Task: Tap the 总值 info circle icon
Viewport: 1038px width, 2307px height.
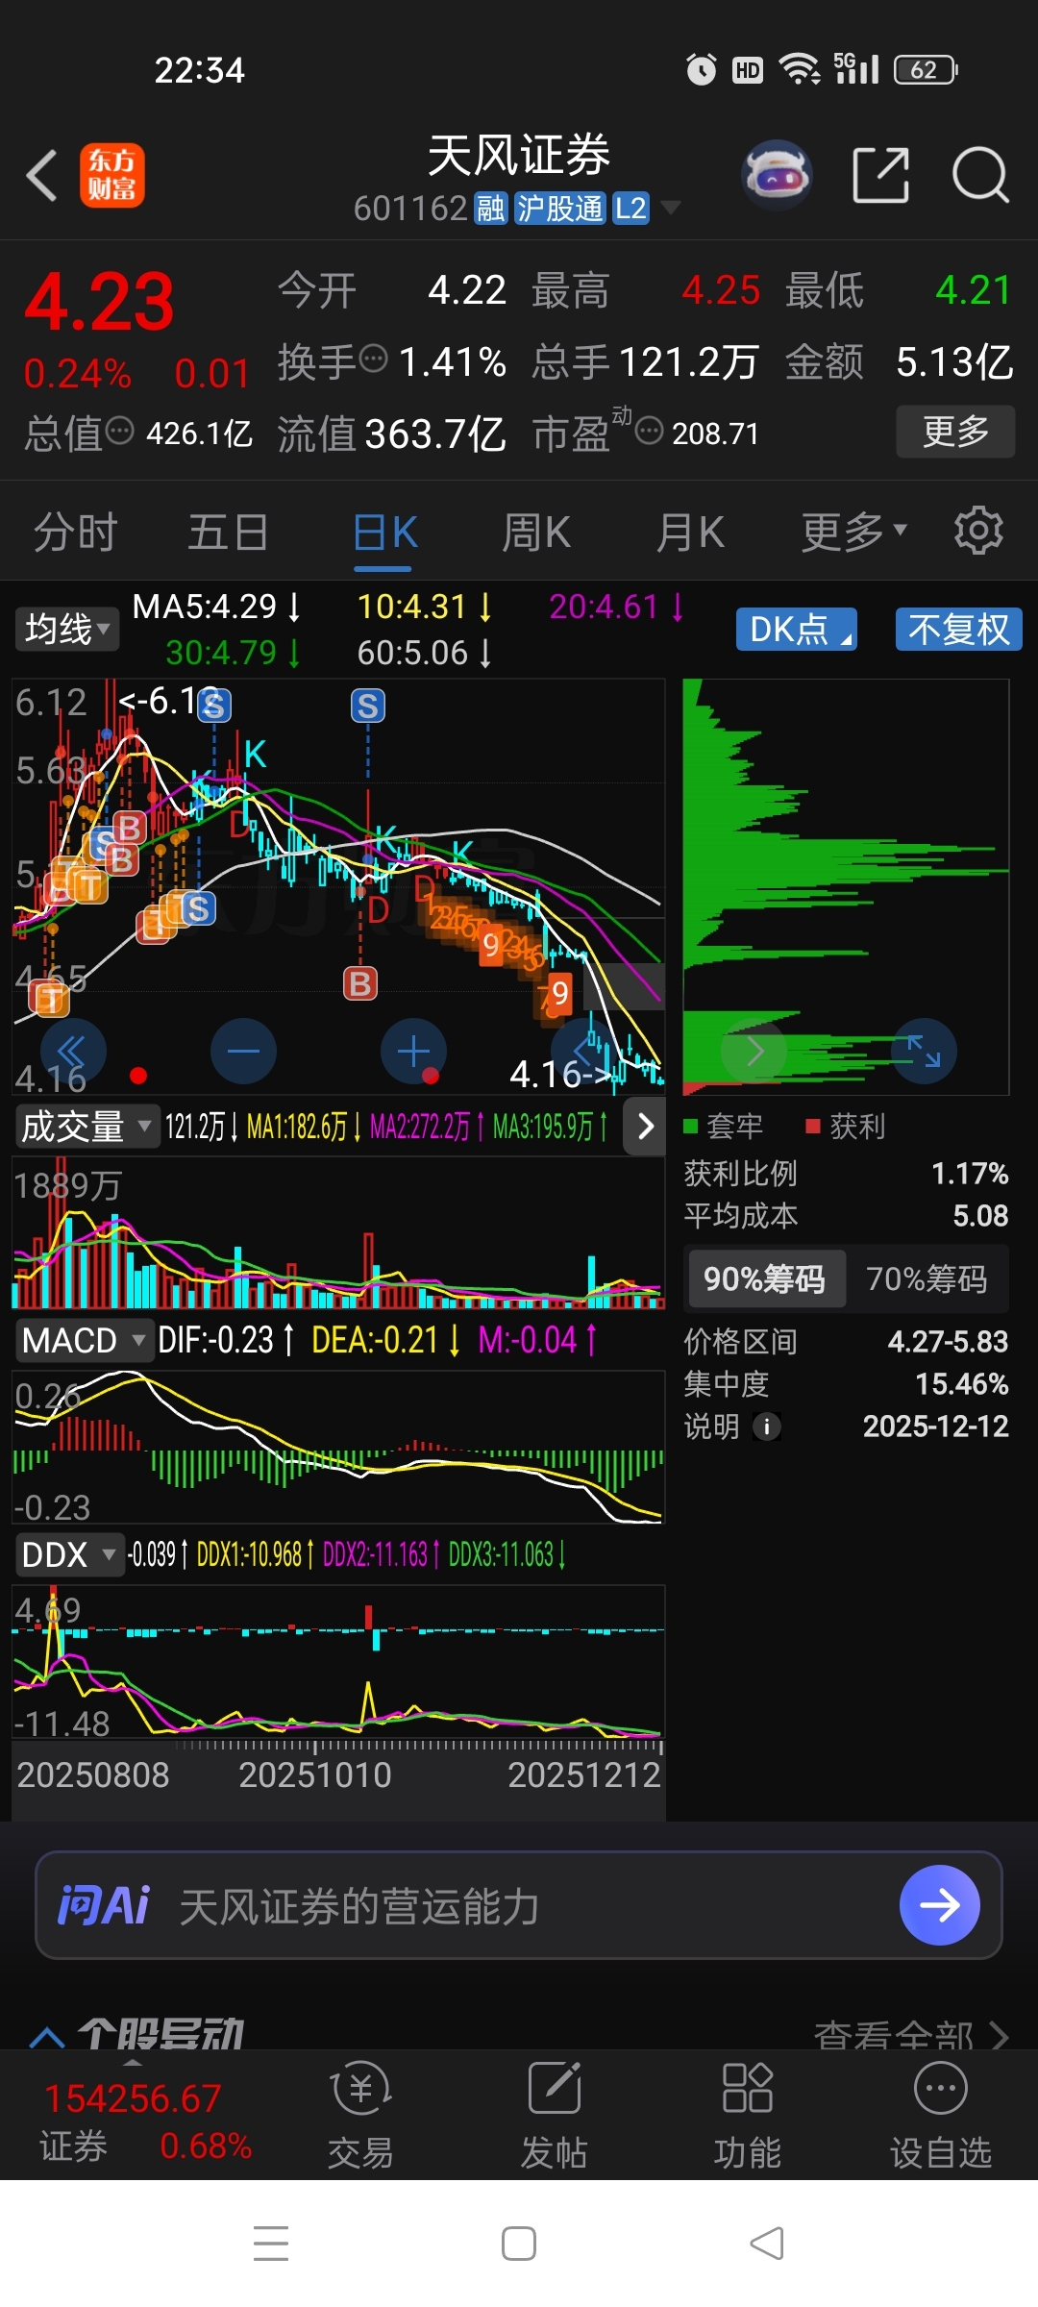Action: point(120,431)
